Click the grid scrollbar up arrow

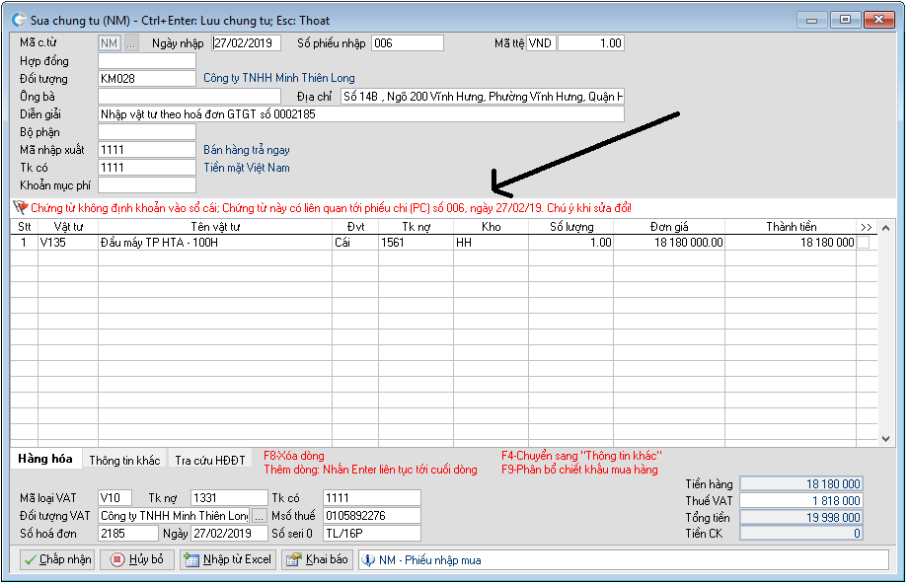885,228
